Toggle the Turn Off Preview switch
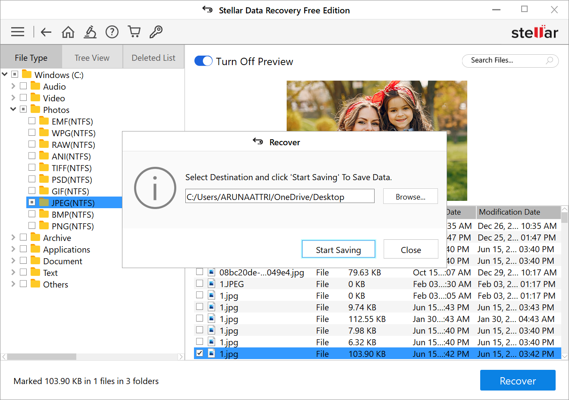569x400 pixels. (203, 61)
